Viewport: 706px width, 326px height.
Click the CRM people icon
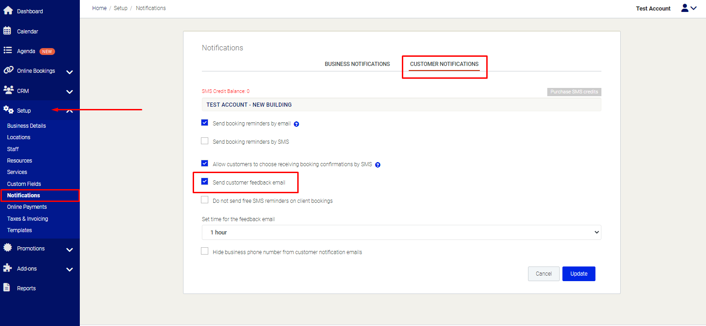tap(8, 90)
